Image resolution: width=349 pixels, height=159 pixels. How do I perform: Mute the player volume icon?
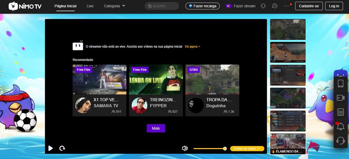(185, 148)
